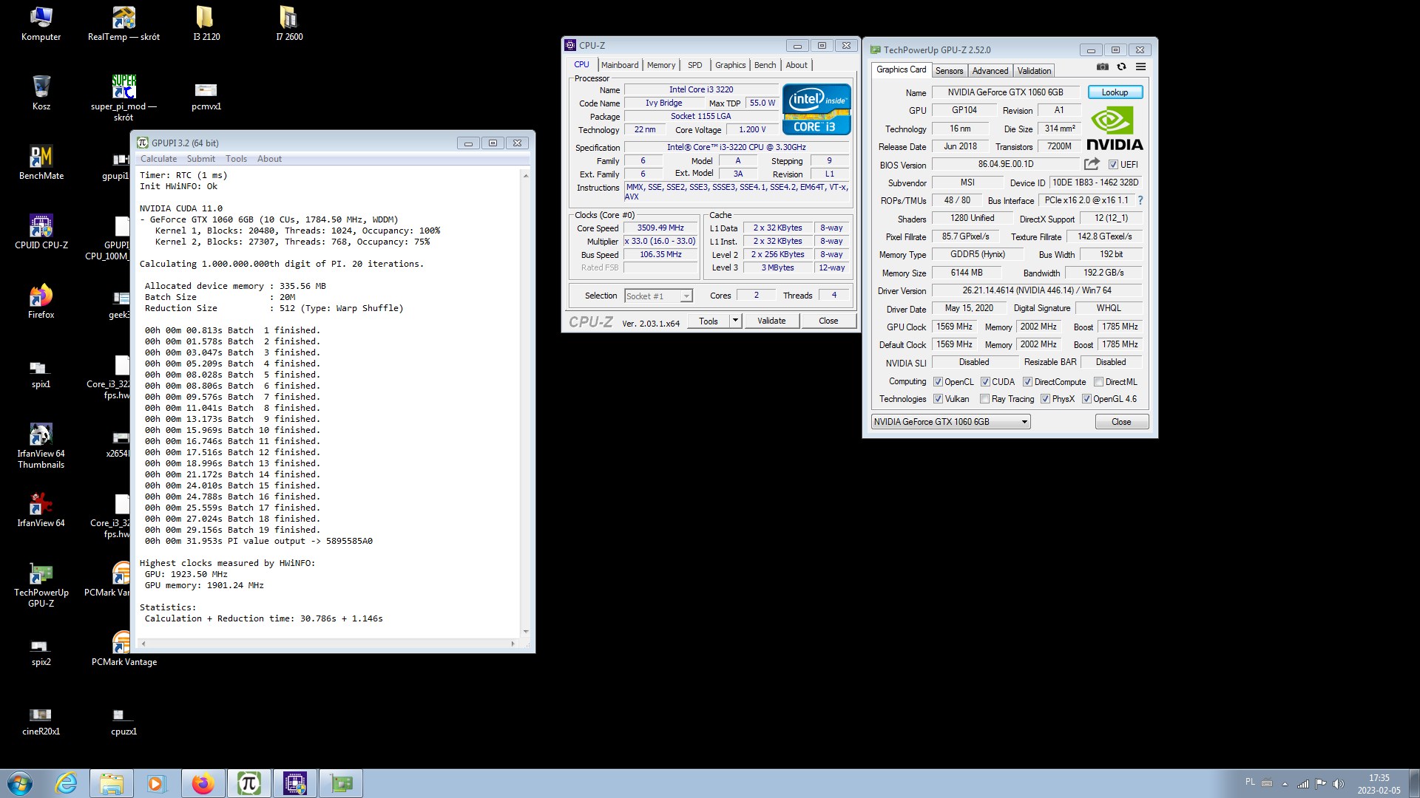Toggle Vulkan checkbox

938,399
